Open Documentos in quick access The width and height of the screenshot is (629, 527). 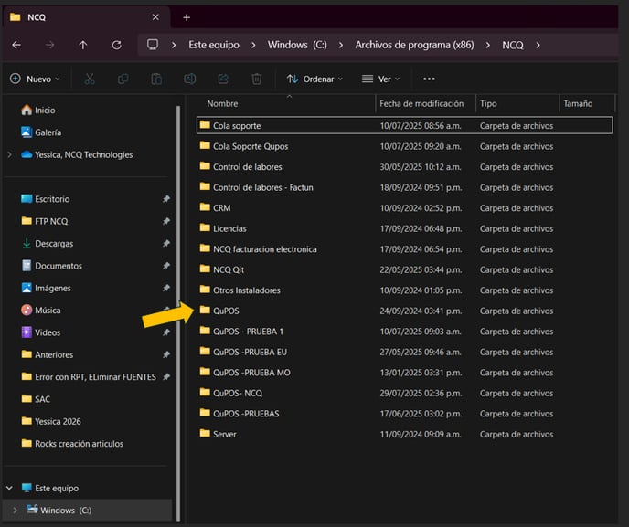click(51, 266)
